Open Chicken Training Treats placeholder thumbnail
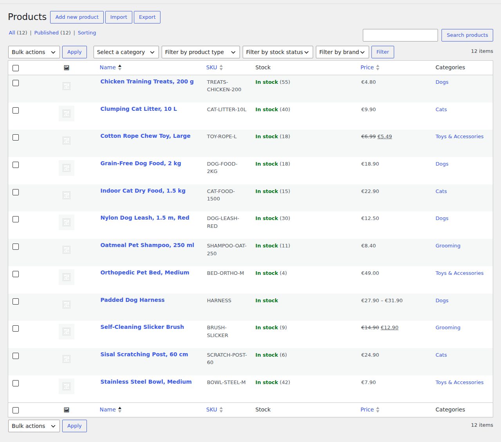501x442 pixels. pos(67,86)
